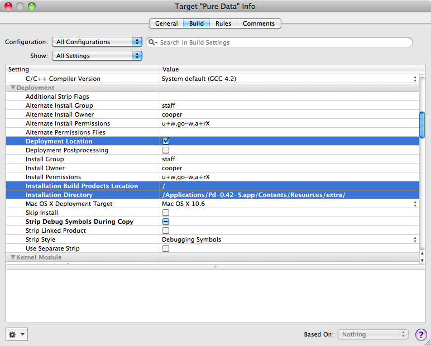Image resolution: width=431 pixels, height=346 pixels.
Task: Check the Use Separate Strip checkbox
Action: 166,248
